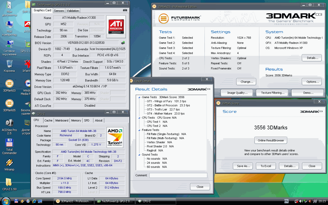Open the CPU-Z Mainboard tab

pos(62,120)
